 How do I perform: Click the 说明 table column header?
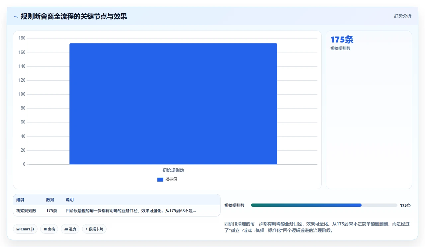70,200
